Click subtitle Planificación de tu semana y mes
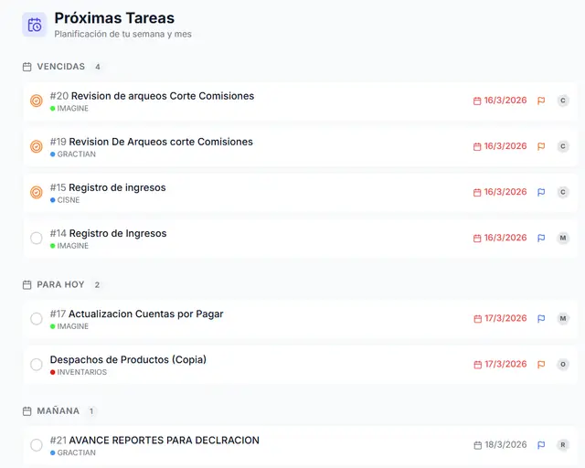The height and width of the screenshot is (468, 585). 123,35
